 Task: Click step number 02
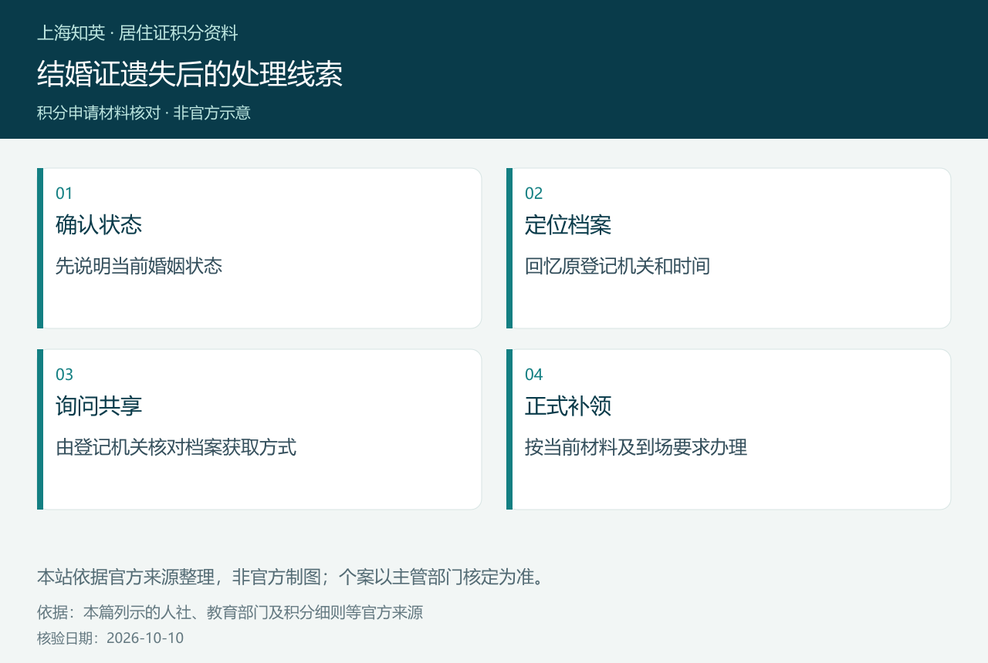point(534,194)
